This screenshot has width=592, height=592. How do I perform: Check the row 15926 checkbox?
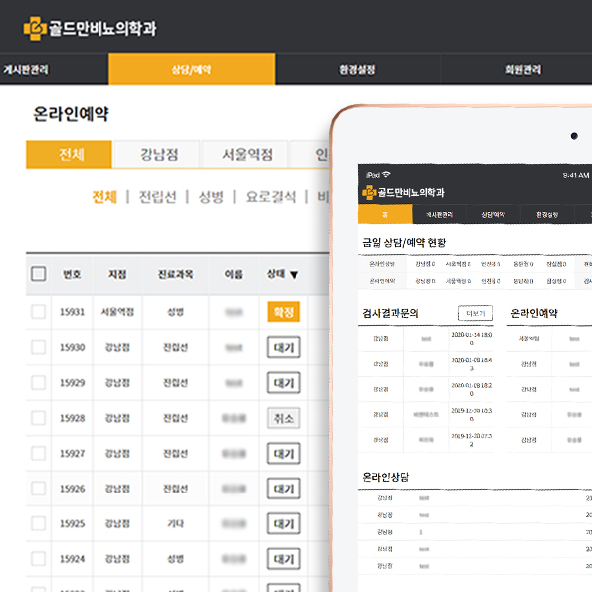[38, 489]
